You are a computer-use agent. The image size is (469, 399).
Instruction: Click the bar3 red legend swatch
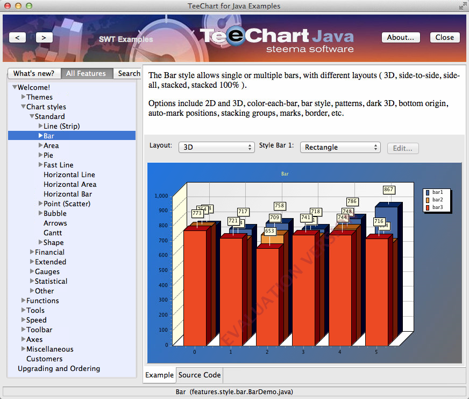point(428,207)
